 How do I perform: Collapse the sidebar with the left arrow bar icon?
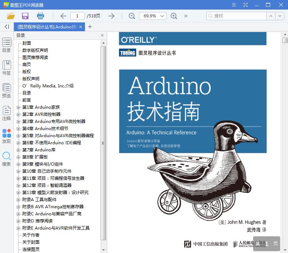(7, 27)
